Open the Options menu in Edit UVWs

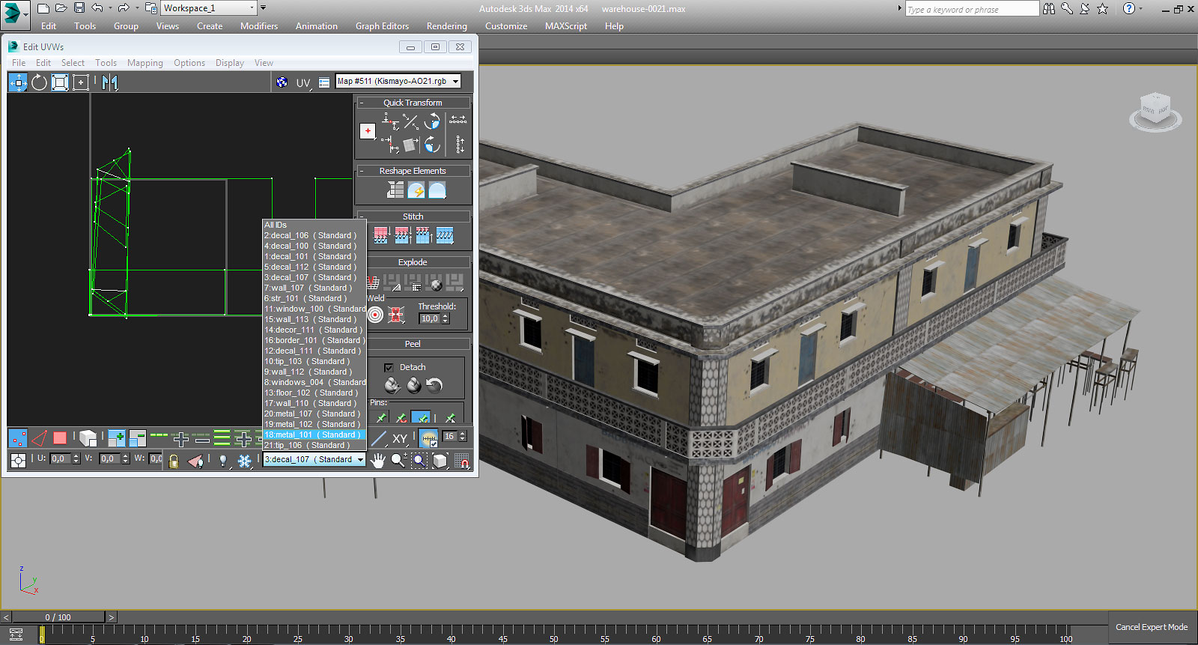coord(189,63)
